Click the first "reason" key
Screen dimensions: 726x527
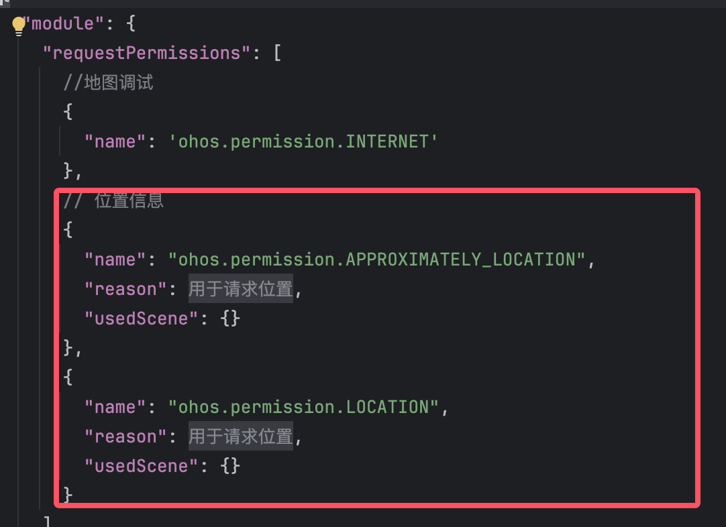pos(126,289)
